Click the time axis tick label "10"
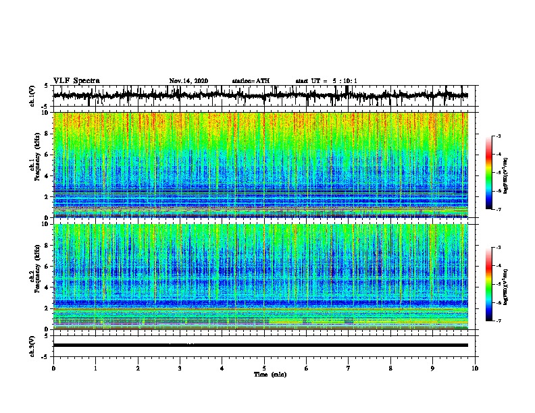535x413 pixels. (x=475, y=368)
